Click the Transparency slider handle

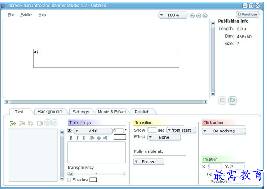pos(71,174)
